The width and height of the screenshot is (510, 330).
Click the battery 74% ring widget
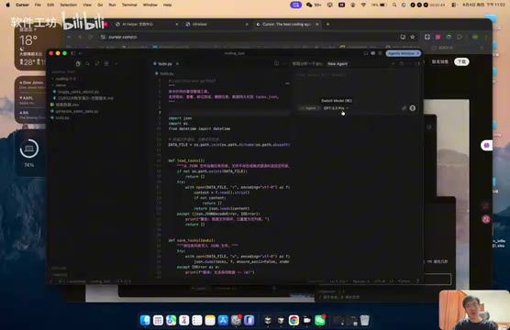[29, 148]
